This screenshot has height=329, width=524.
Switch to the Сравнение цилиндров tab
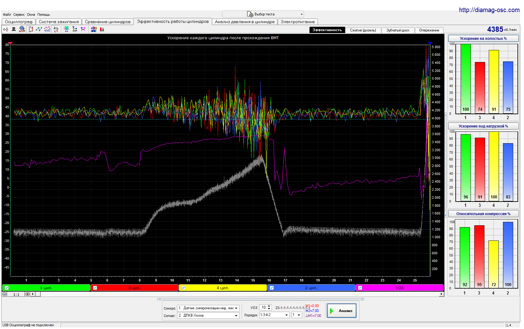point(108,22)
